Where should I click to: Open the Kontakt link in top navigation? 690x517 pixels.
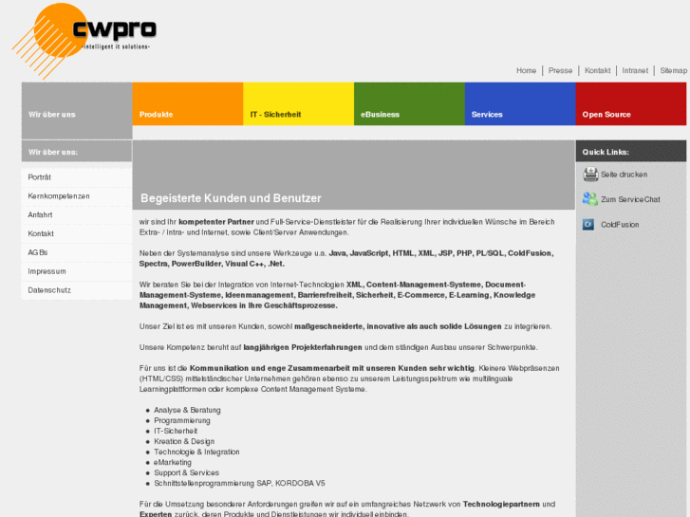597,70
